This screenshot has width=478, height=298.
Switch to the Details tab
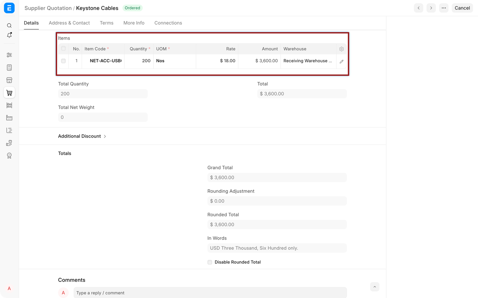point(31,23)
